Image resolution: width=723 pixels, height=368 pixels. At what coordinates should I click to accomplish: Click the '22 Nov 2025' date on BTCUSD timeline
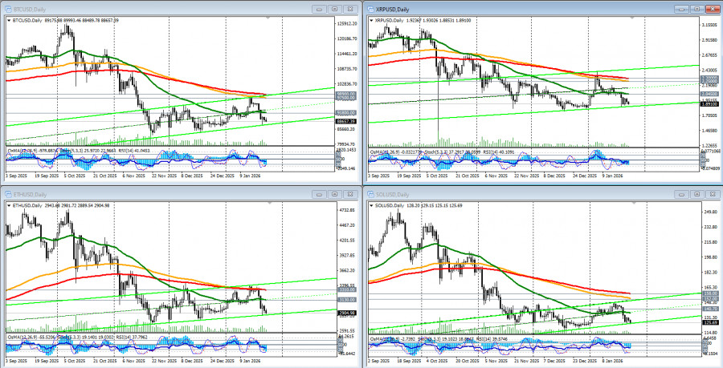[x=164, y=176]
